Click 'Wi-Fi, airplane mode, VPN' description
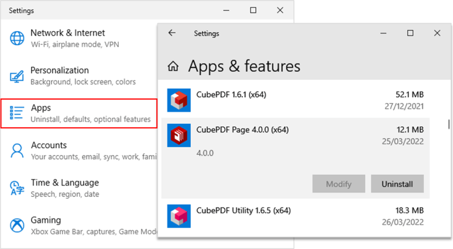Viewport: 453px width, 249px height. 75,45
